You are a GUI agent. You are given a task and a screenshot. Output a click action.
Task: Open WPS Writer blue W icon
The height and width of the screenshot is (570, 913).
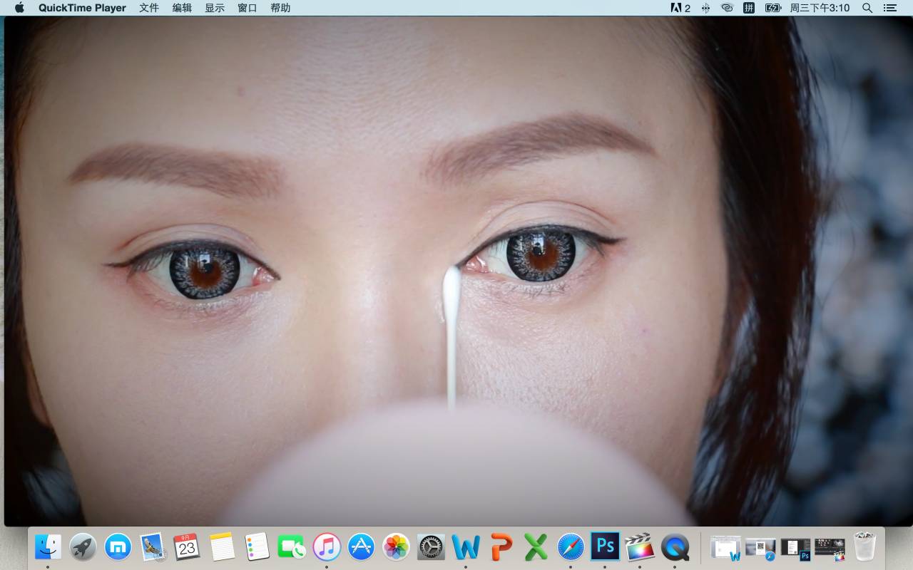[466, 547]
